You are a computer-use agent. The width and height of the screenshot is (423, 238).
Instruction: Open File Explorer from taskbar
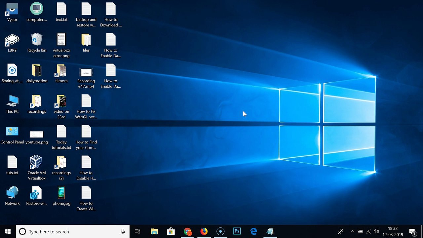[x=154, y=231]
